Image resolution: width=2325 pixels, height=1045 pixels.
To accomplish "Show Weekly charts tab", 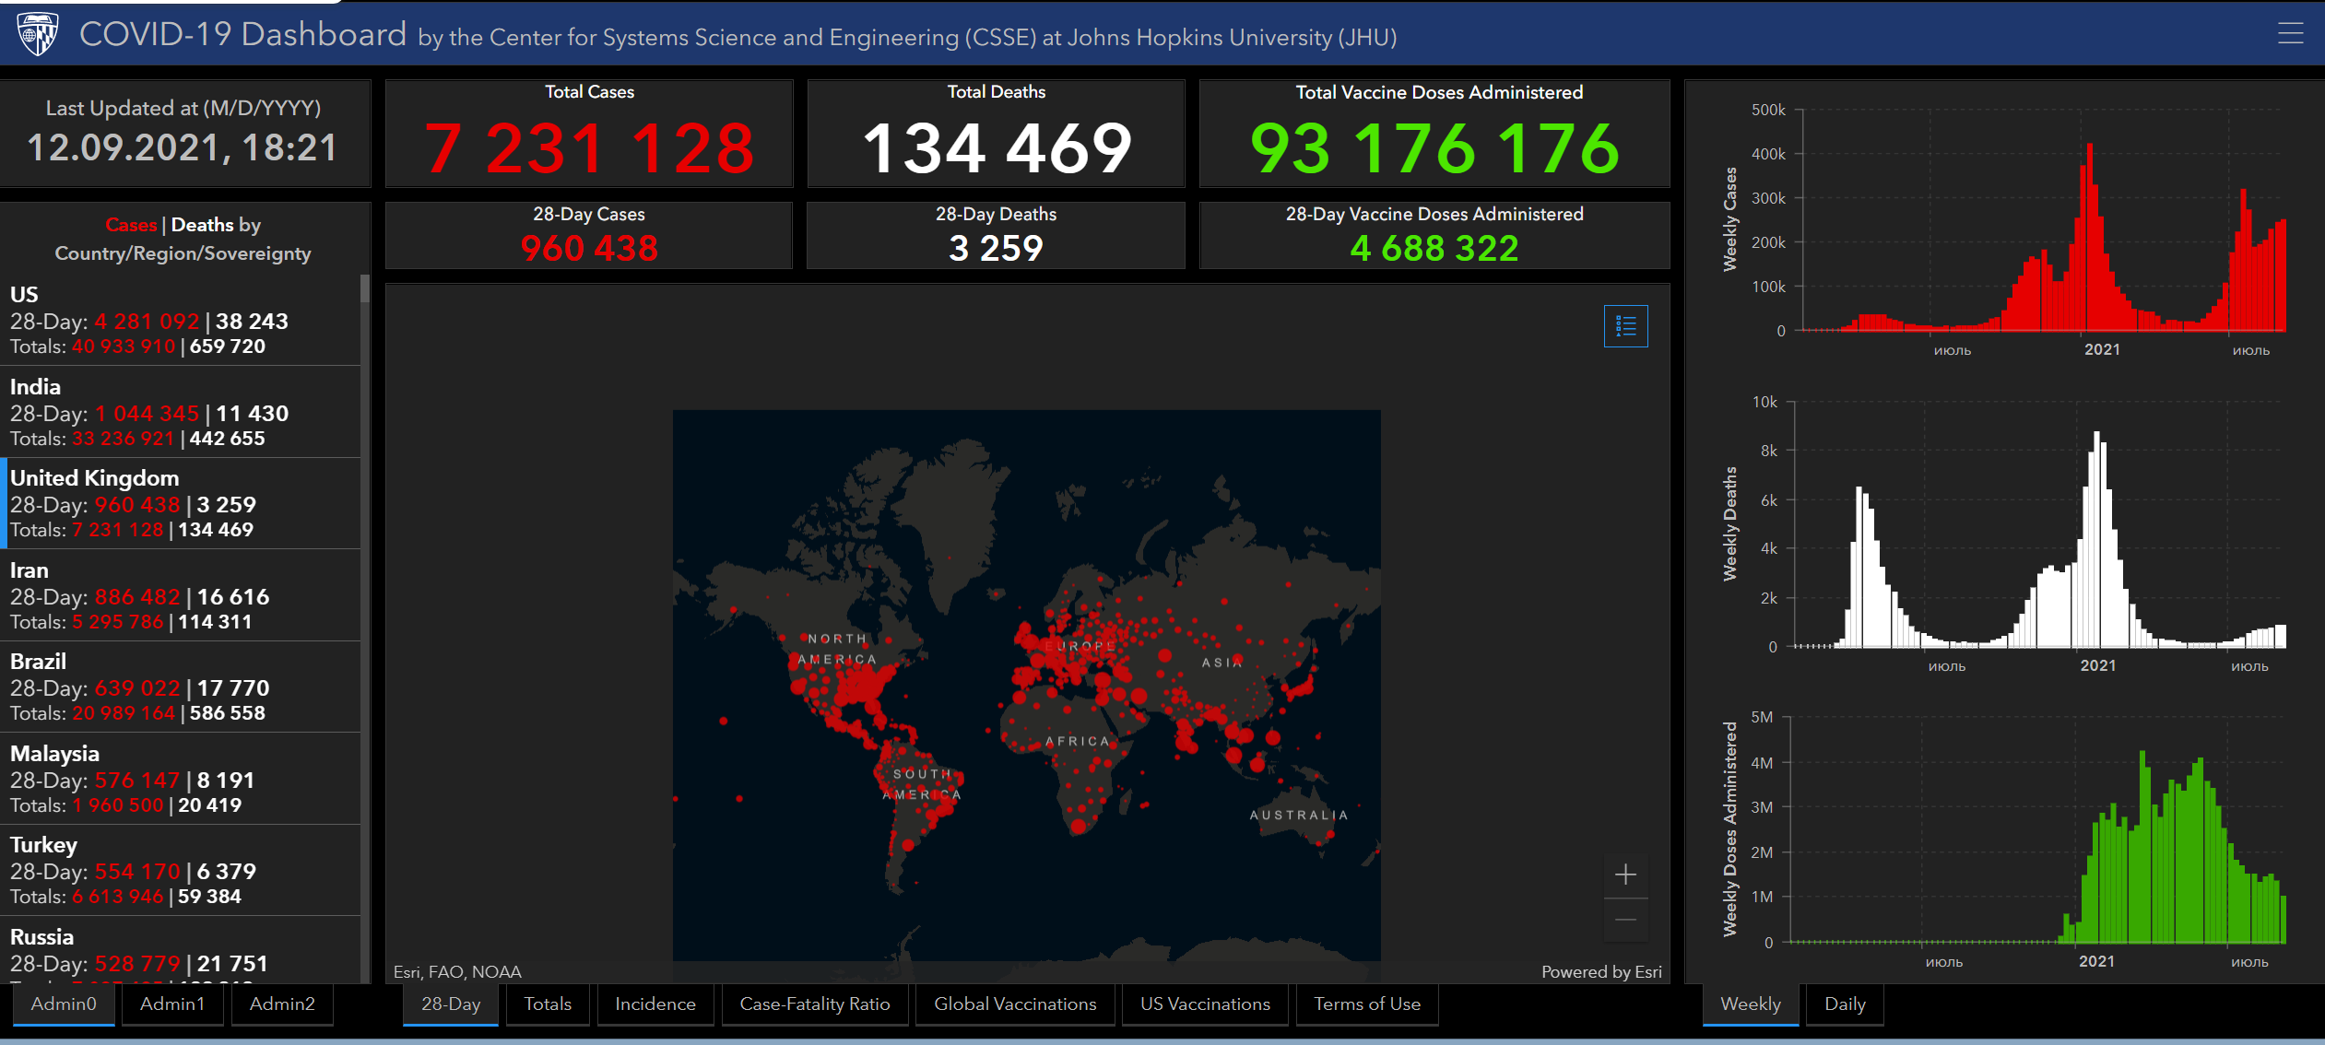I will click(x=1751, y=1004).
